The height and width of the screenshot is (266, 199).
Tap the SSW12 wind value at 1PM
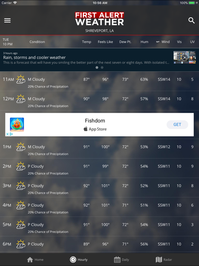tap(164, 147)
